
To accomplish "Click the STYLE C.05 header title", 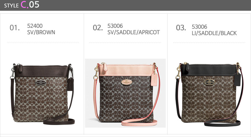I will [x=22, y=5].
